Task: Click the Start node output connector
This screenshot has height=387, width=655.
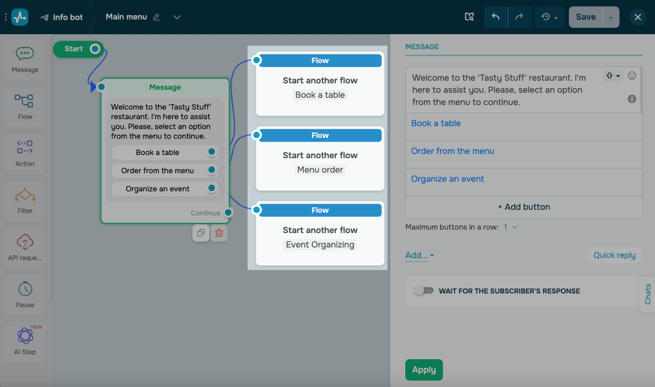Action: tap(95, 49)
